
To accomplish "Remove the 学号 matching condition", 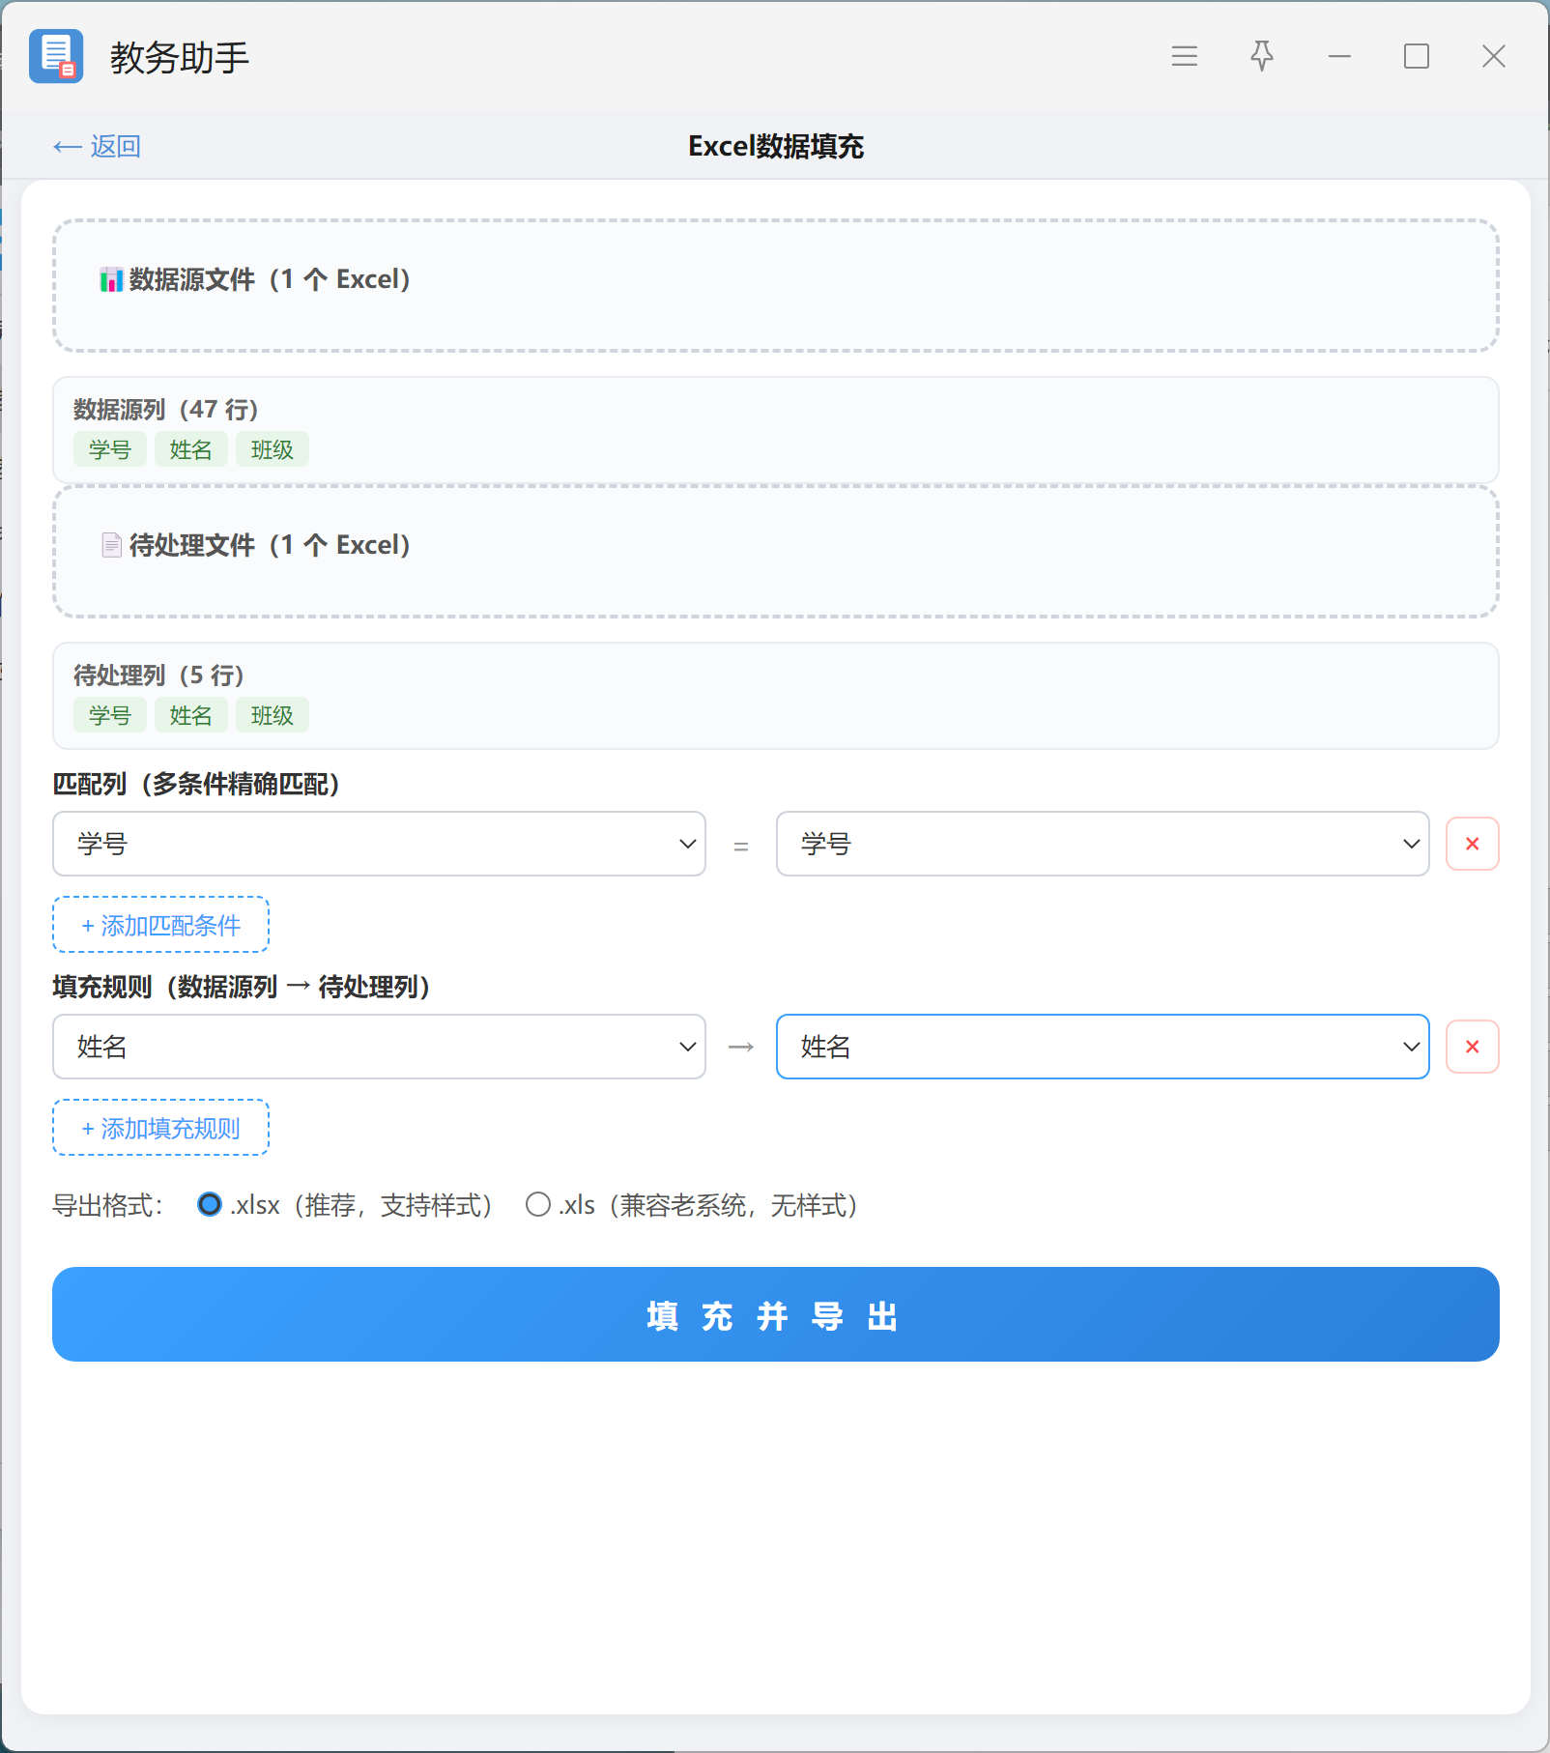I will point(1472,844).
